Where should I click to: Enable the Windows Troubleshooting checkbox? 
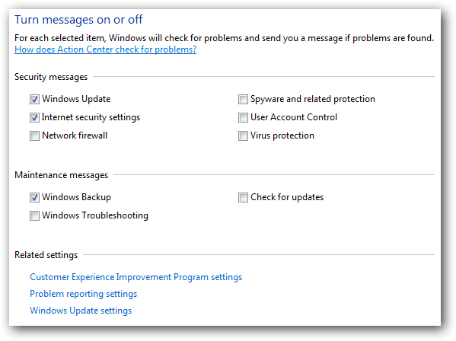tap(34, 215)
